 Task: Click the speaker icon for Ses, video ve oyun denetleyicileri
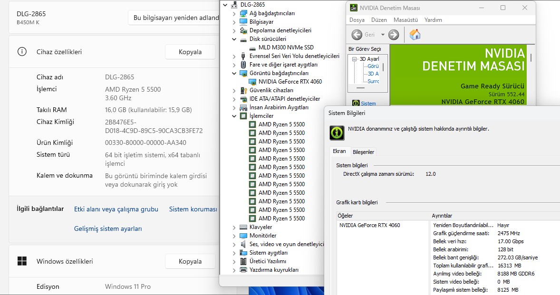point(243,244)
